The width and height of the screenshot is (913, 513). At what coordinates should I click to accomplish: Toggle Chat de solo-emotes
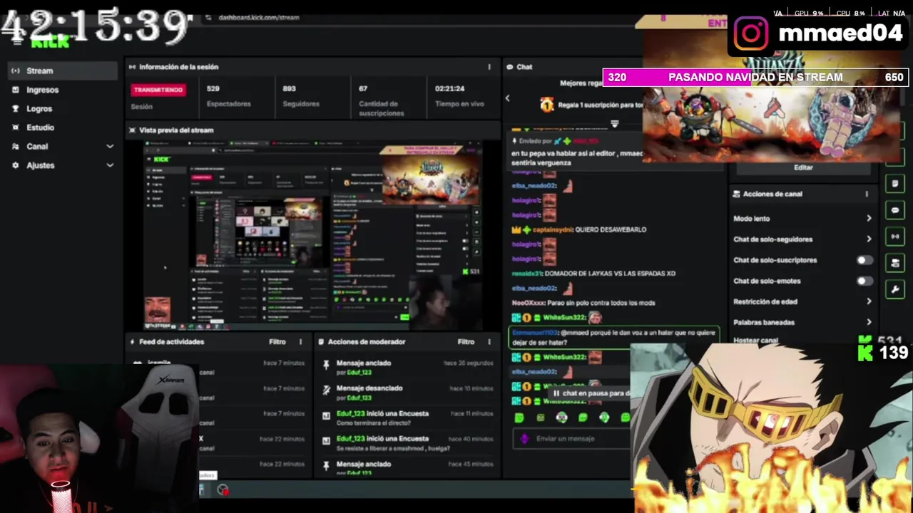click(x=864, y=281)
